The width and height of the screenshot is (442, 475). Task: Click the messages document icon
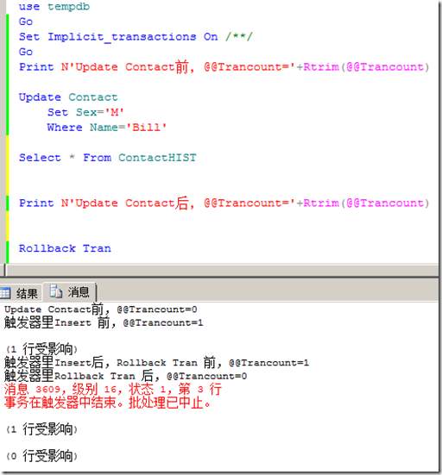(x=56, y=291)
